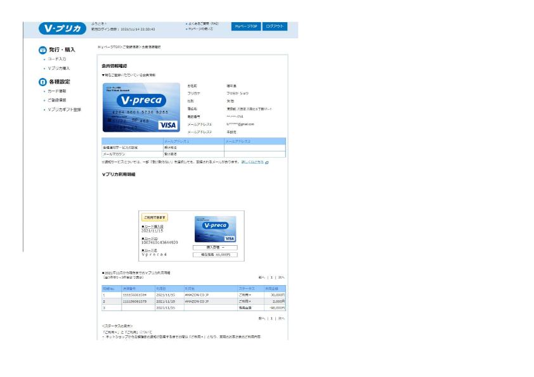This screenshot has width=534, height=377.
Task: Open コード入力 in the sidebar
Action: pyautogui.click(x=58, y=58)
